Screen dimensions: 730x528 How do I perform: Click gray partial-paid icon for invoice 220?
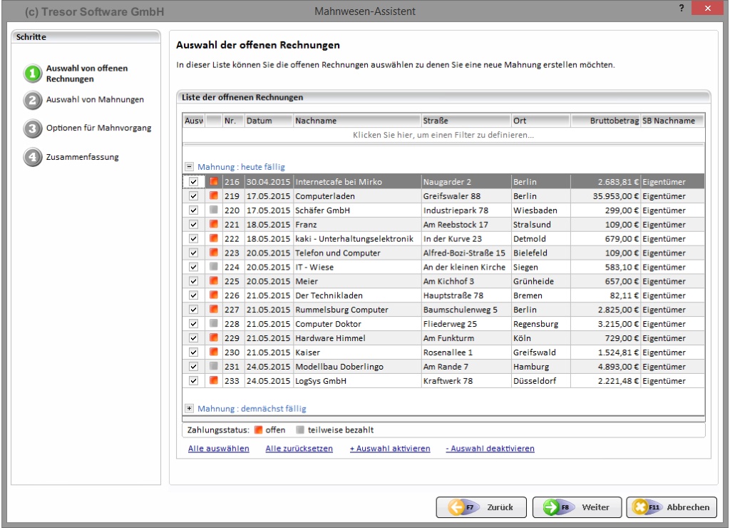[x=213, y=210]
